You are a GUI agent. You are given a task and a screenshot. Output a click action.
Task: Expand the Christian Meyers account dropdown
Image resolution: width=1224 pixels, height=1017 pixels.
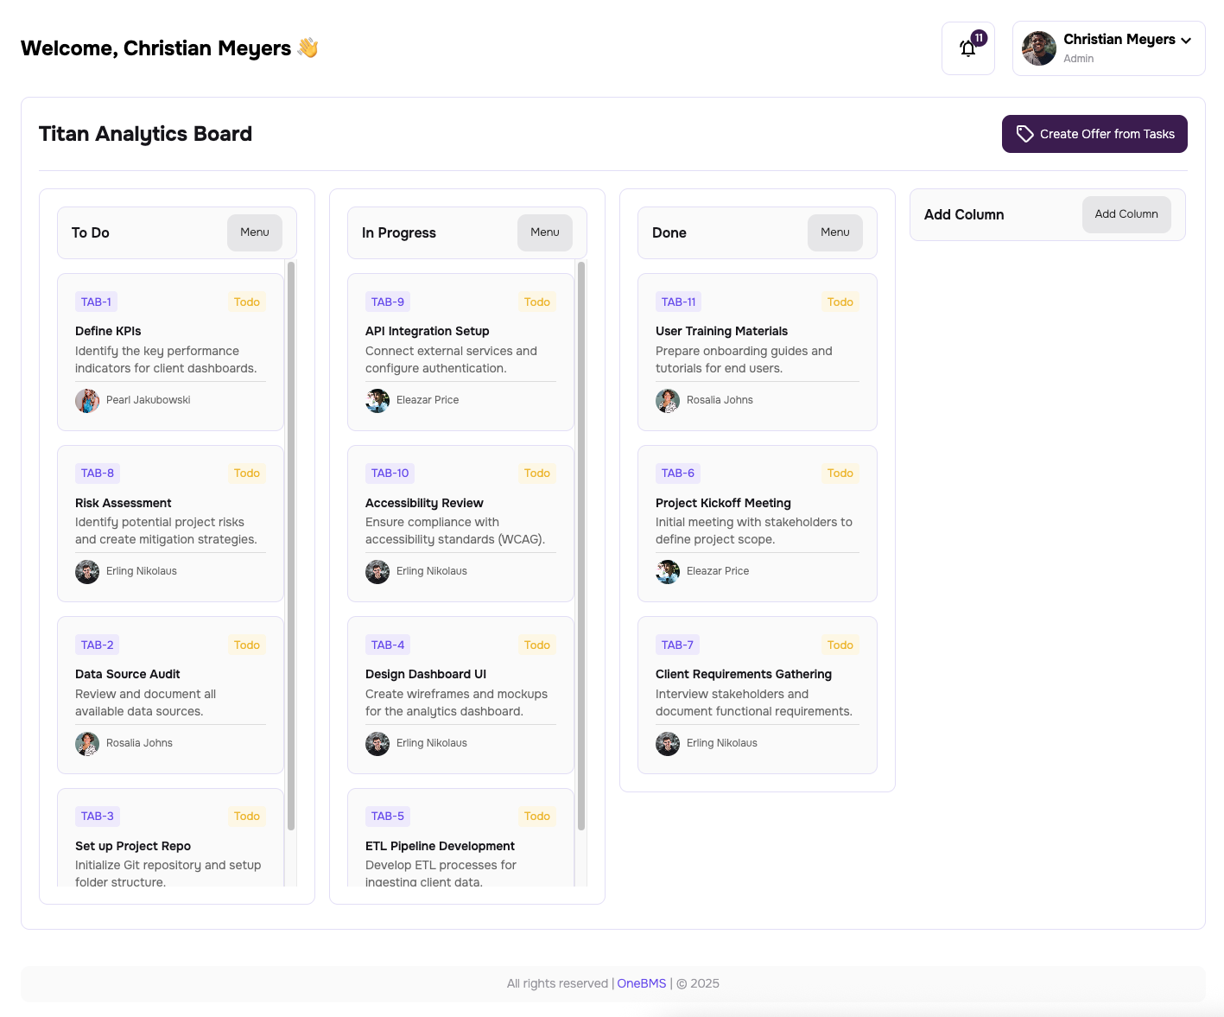tap(1187, 40)
